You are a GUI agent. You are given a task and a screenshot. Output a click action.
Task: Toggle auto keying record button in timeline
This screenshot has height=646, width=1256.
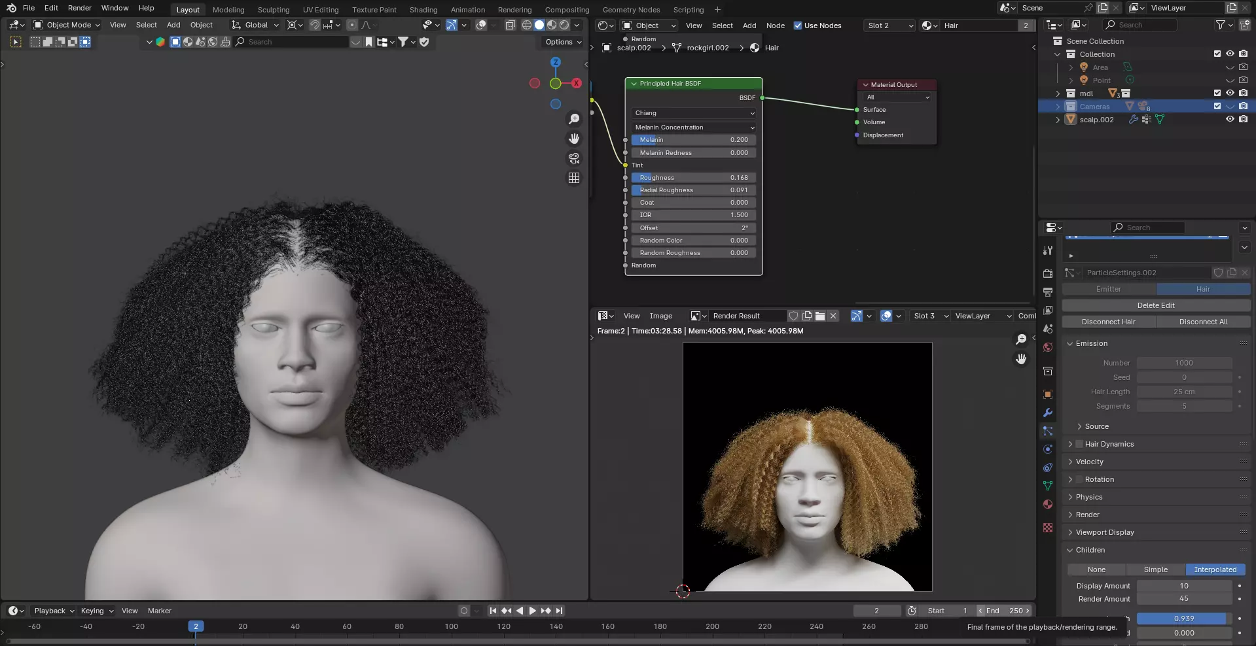click(464, 611)
